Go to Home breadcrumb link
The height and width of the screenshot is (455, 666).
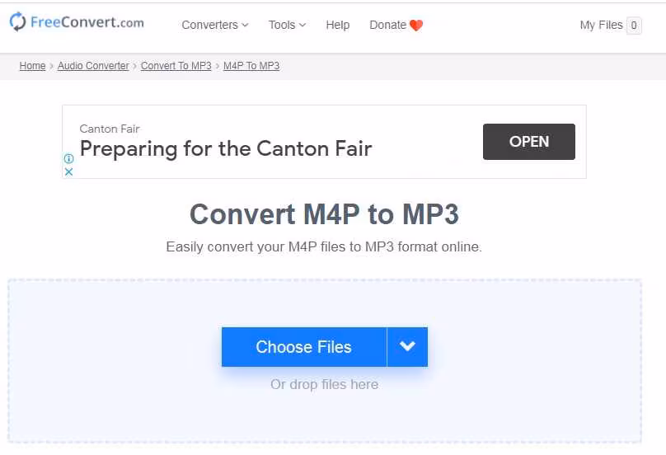click(x=32, y=66)
